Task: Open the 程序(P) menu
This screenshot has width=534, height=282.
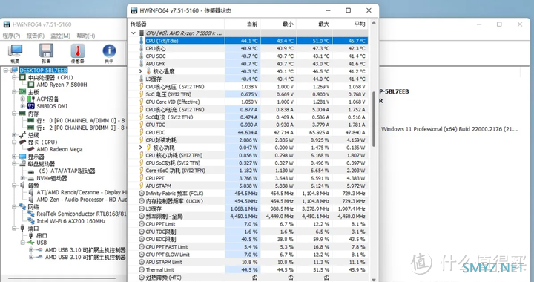Action: [12, 36]
